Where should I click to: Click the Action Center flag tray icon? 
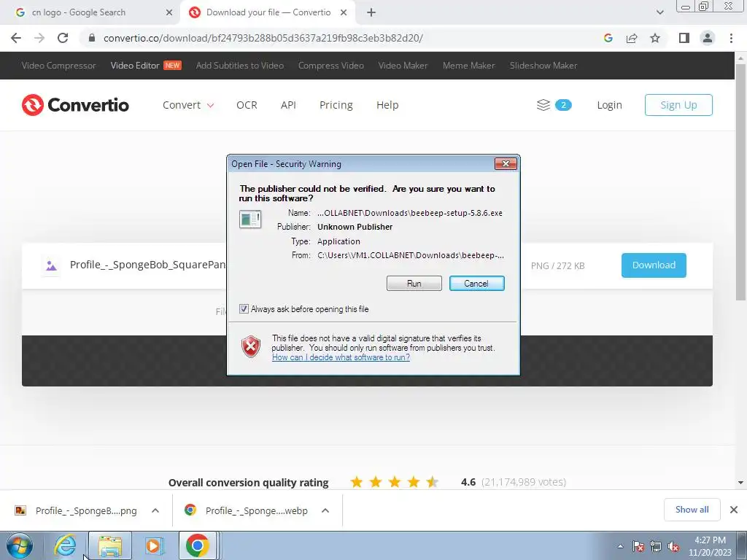tap(638, 547)
